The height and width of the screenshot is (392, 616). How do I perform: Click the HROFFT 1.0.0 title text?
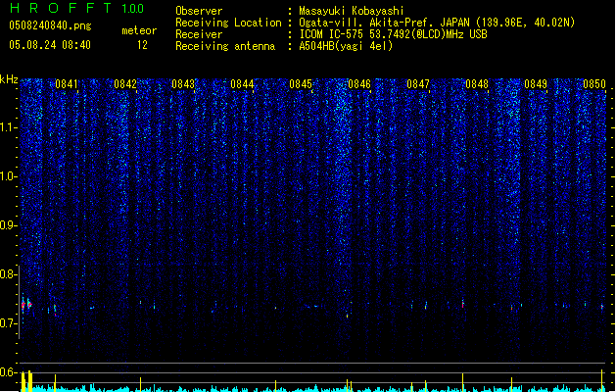click(77, 8)
